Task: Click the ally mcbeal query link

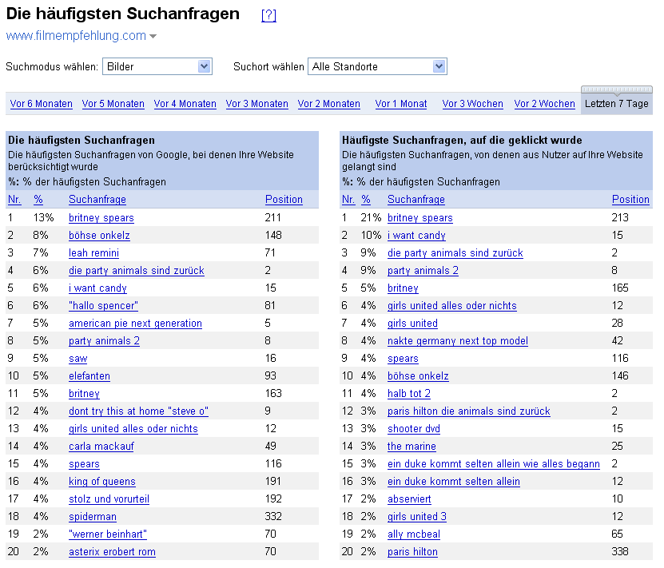Action: [x=413, y=534]
